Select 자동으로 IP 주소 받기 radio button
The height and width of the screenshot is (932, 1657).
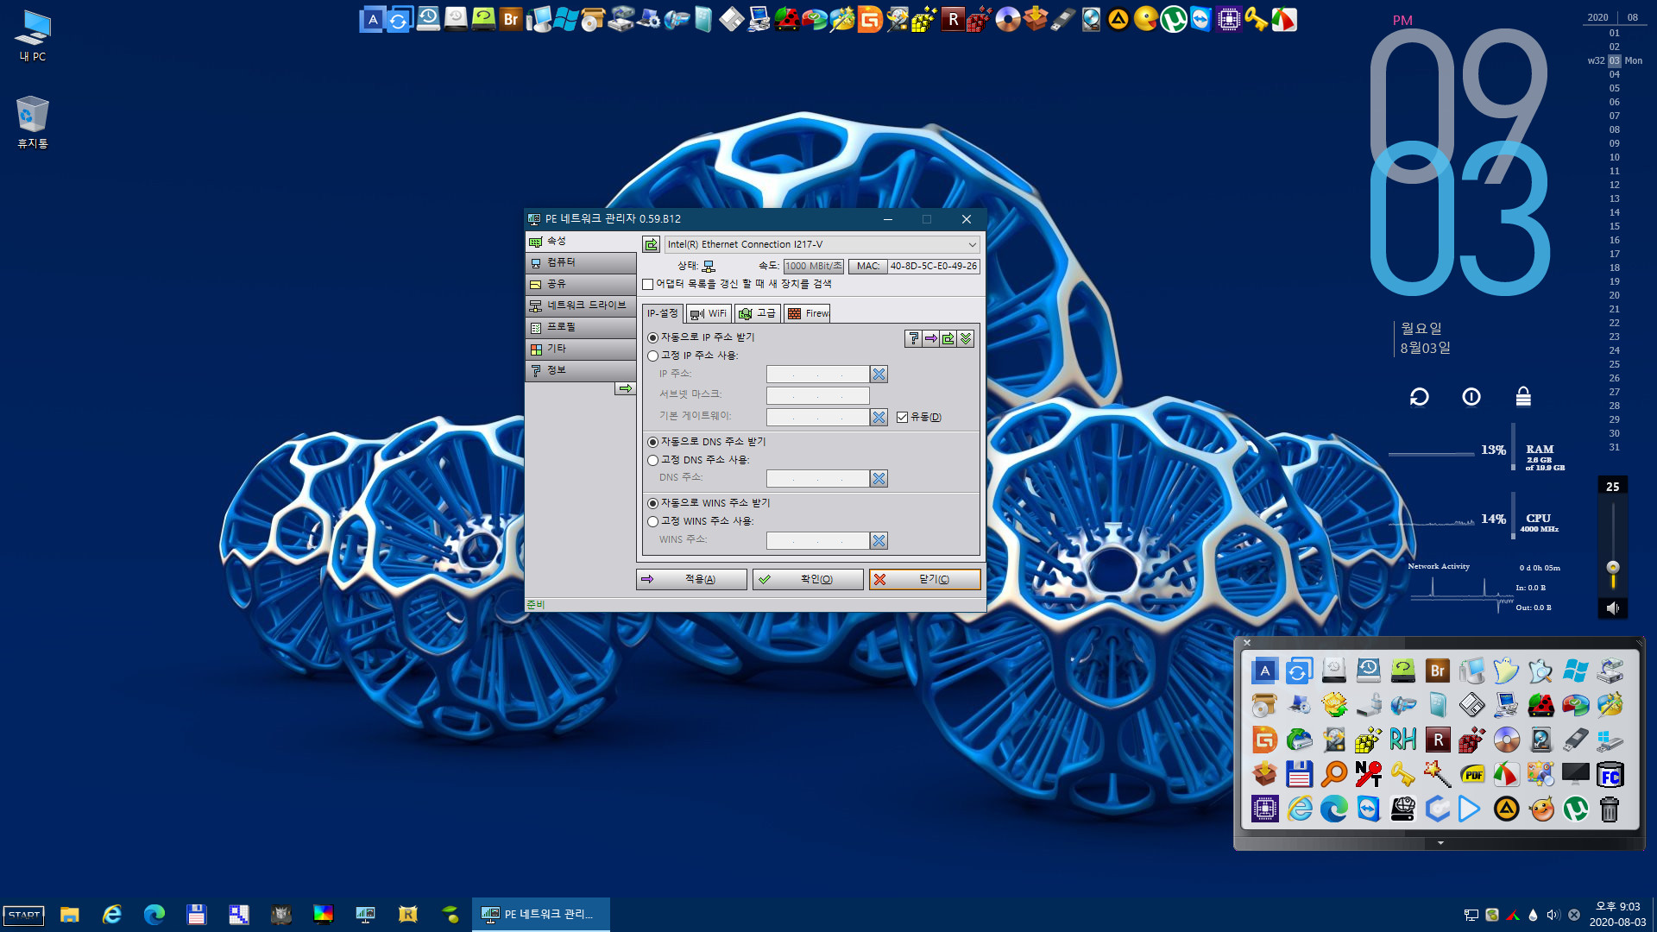[653, 338]
